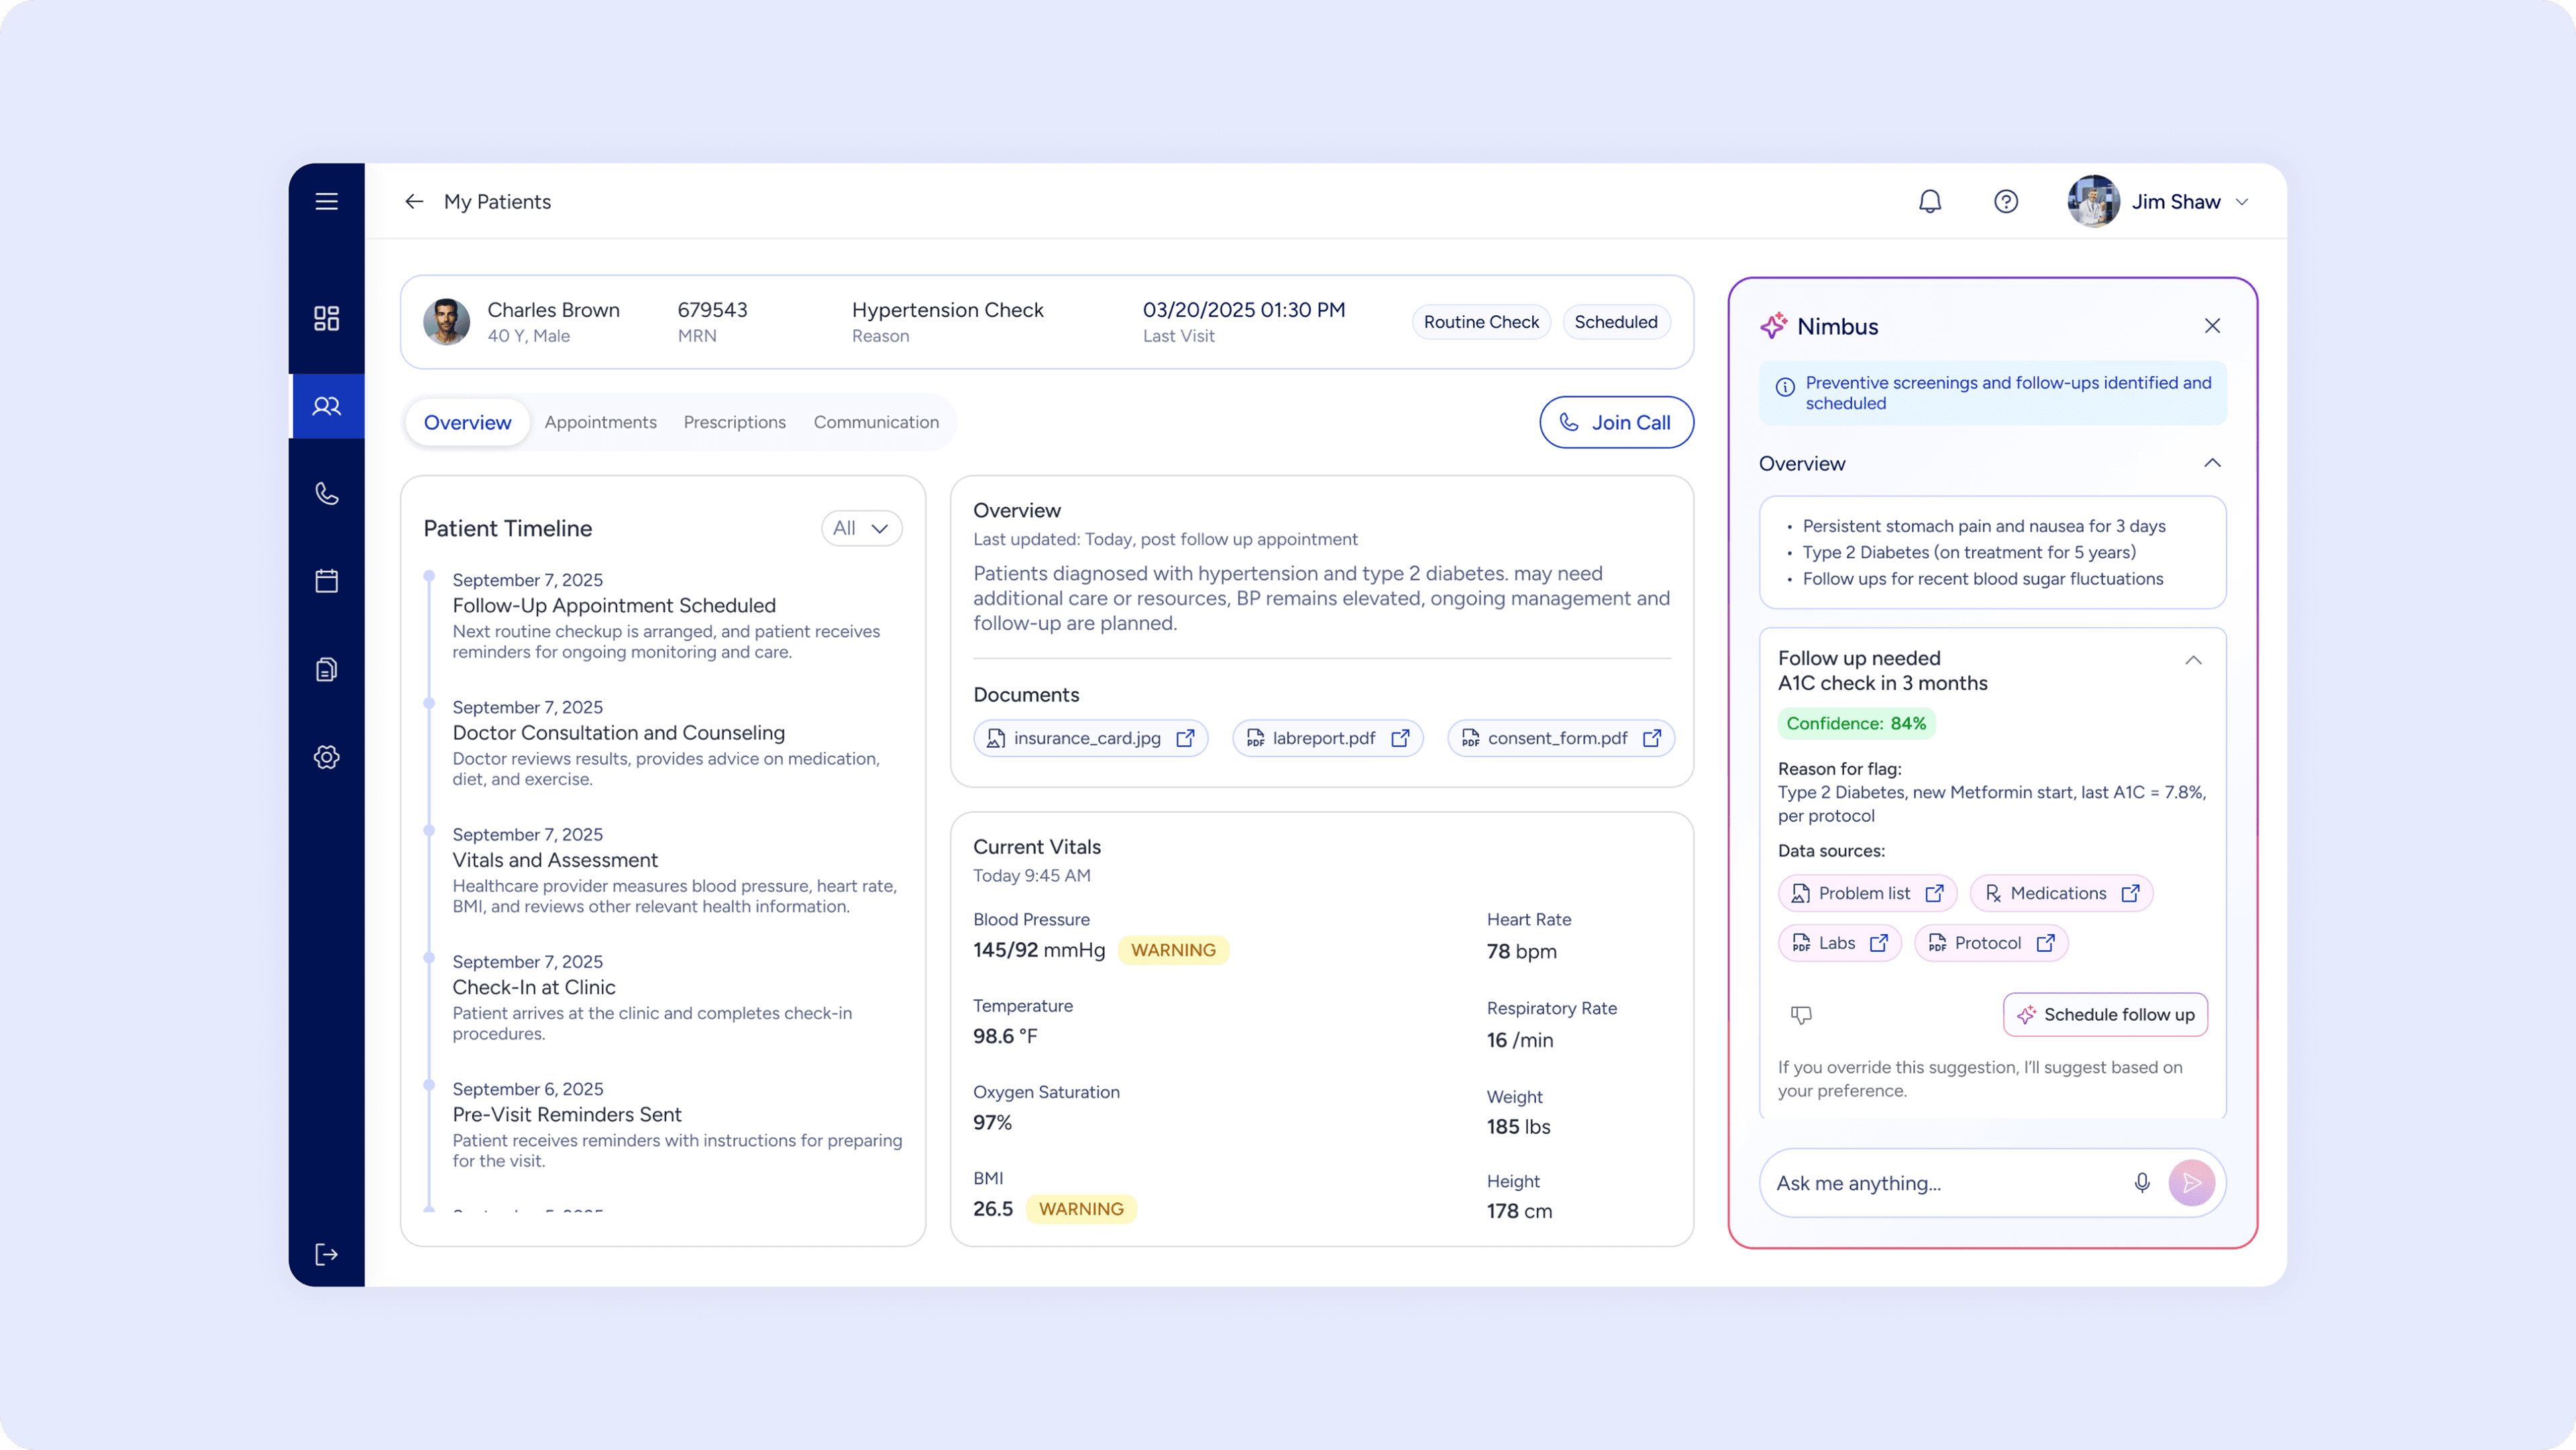Click the Ask me anything input field
Viewport: 2576px width, 1450px height.
click(1940, 1183)
